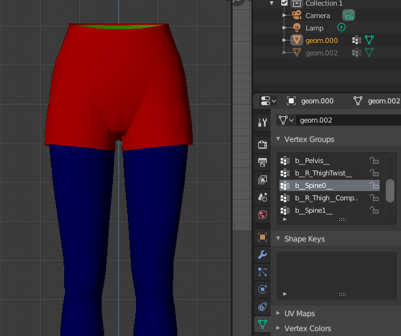This screenshot has height=336, width=401.
Task: Open the World properties tab
Action: coord(263,215)
